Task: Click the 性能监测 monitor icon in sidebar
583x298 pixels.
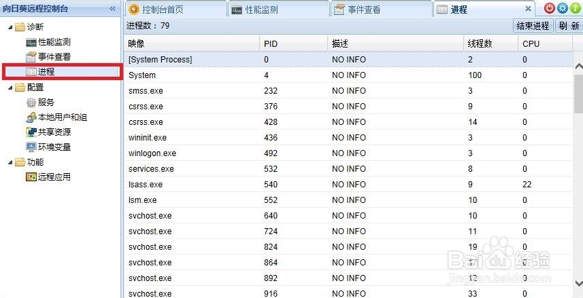Action: pyautogui.click(x=31, y=43)
